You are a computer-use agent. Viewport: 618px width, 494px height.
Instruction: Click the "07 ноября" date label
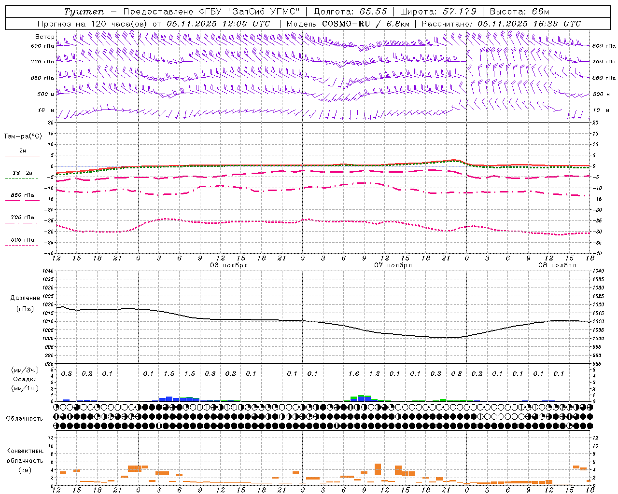click(x=393, y=265)
